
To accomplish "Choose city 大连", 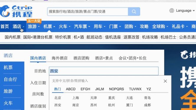I will point(129,98).
